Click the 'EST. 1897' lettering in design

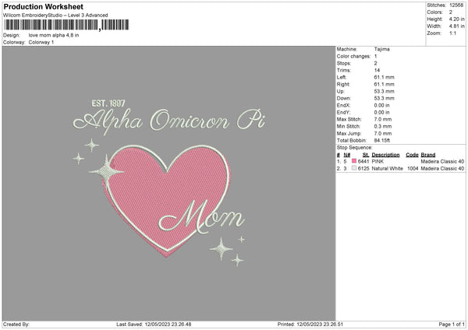[108, 104]
